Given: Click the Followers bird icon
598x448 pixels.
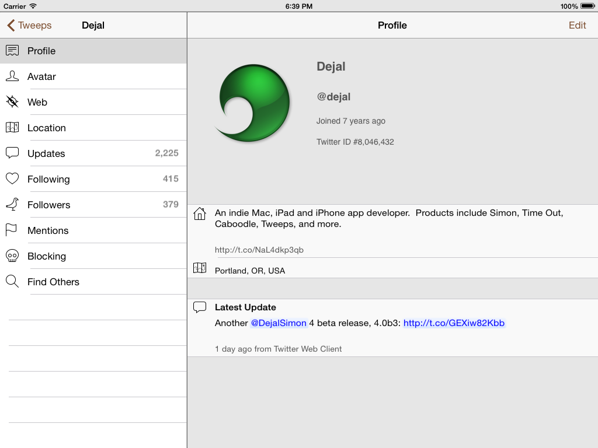Looking at the screenshot, I should [x=12, y=204].
